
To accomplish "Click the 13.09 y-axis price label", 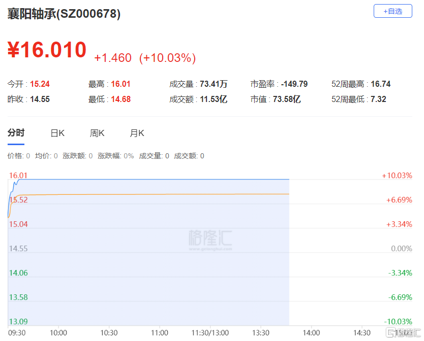I will pos(18,321).
